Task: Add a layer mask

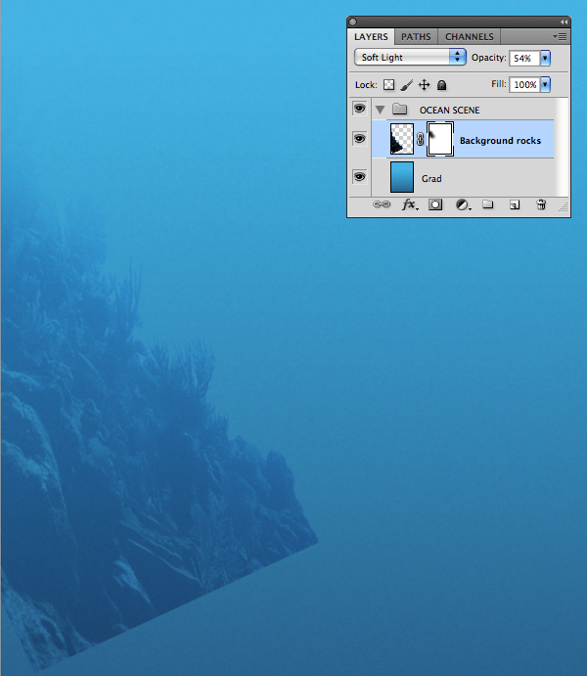Action: pyautogui.click(x=435, y=204)
